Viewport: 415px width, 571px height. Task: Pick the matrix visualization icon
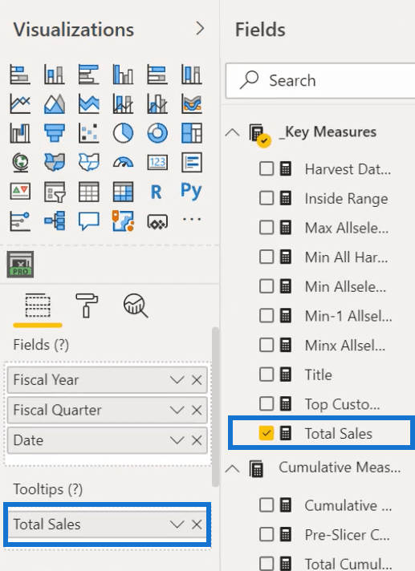point(123,192)
